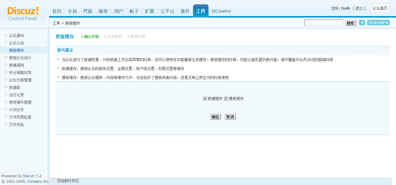Click the 取消 button
Screen dimensions: 396x185
coord(230,117)
